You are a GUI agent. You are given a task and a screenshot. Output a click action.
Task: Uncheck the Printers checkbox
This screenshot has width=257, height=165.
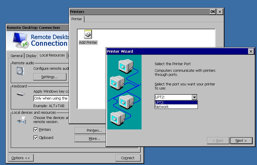coord(36,130)
